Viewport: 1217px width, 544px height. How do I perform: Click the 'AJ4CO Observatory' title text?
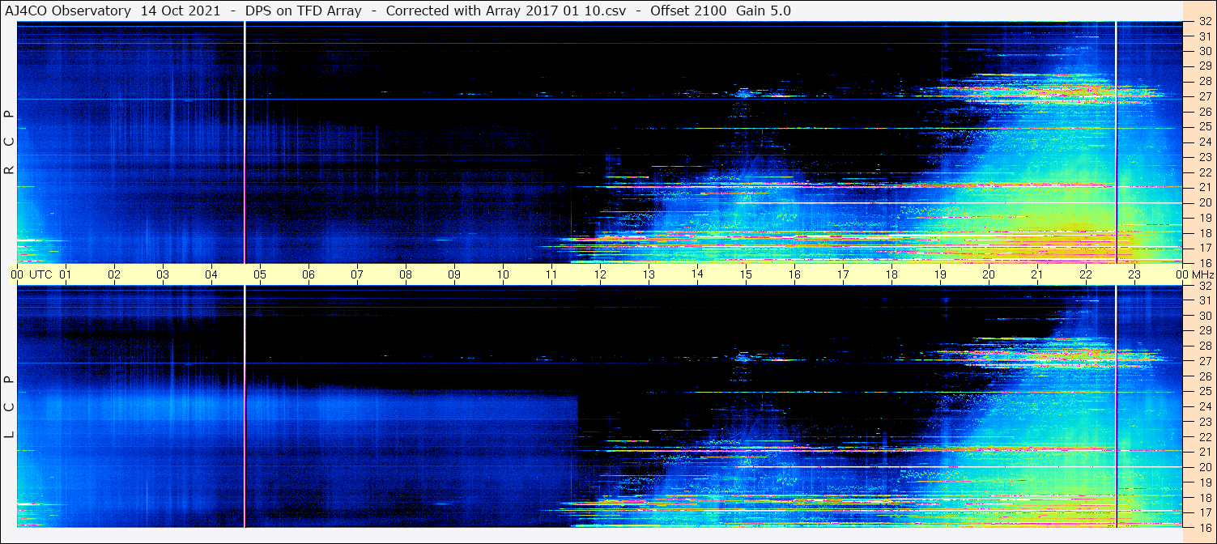(x=69, y=11)
